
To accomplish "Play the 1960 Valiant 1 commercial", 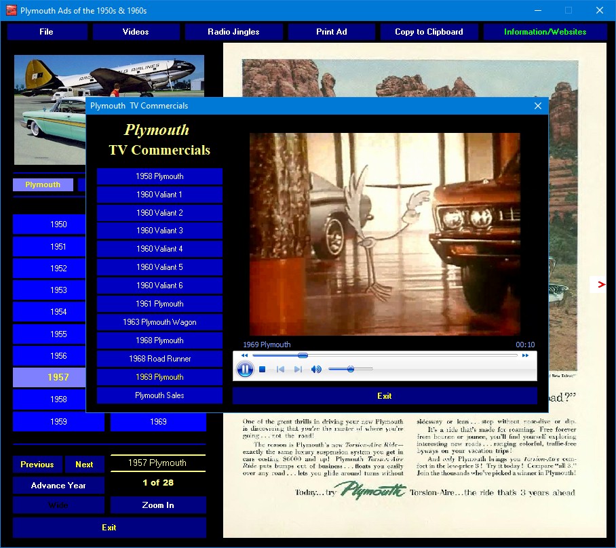I will (159, 195).
